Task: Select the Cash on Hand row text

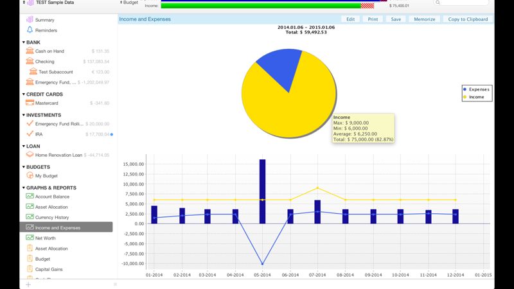Action: tap(50, 51)
